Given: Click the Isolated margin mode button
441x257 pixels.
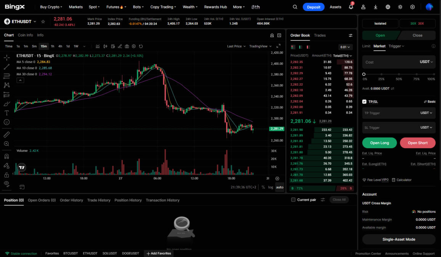Looking at the screenshot, I should (x=380, y=24).
